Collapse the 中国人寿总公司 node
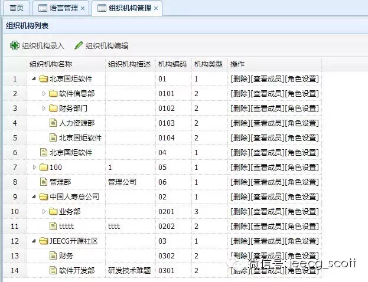This screenshot has height=282, width=368. click(x=34, y=196)
